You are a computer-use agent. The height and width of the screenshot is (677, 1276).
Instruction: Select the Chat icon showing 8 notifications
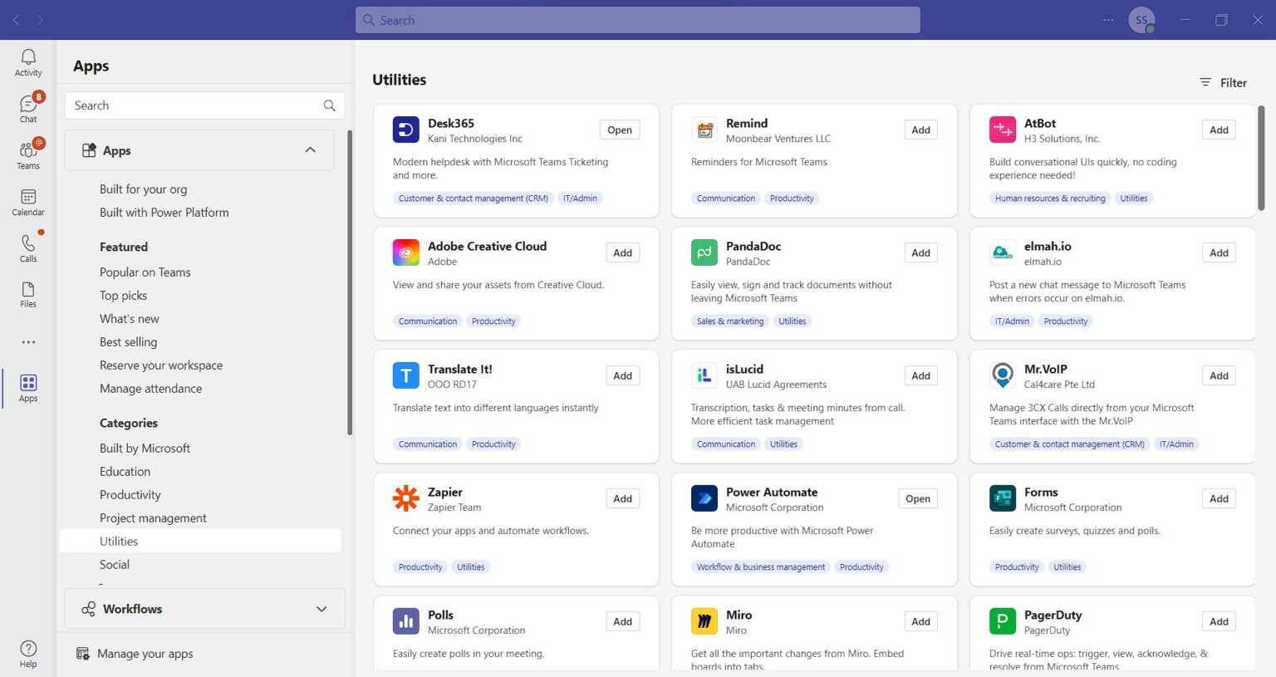27,106
